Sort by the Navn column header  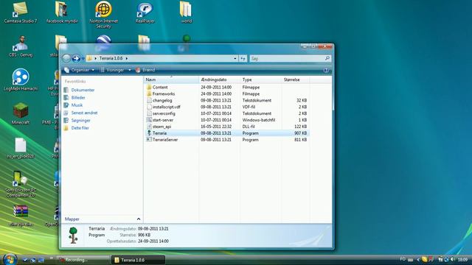[171, 79]
